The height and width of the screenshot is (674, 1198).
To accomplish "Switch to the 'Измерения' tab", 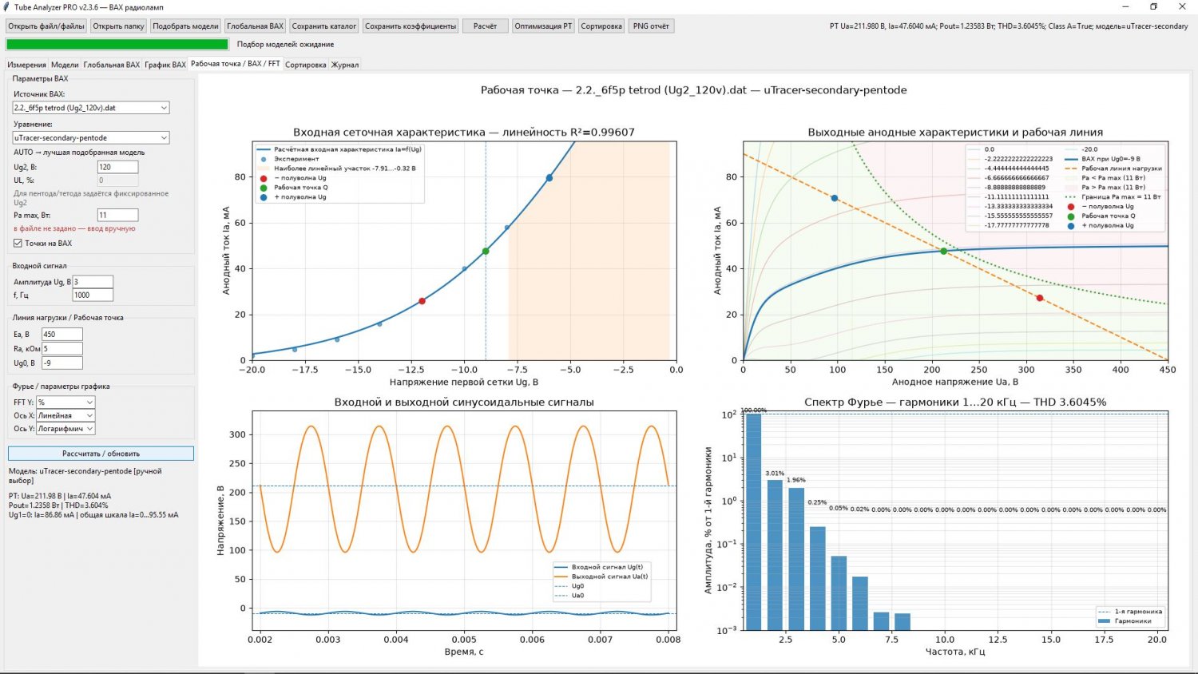I will point(26,65).
